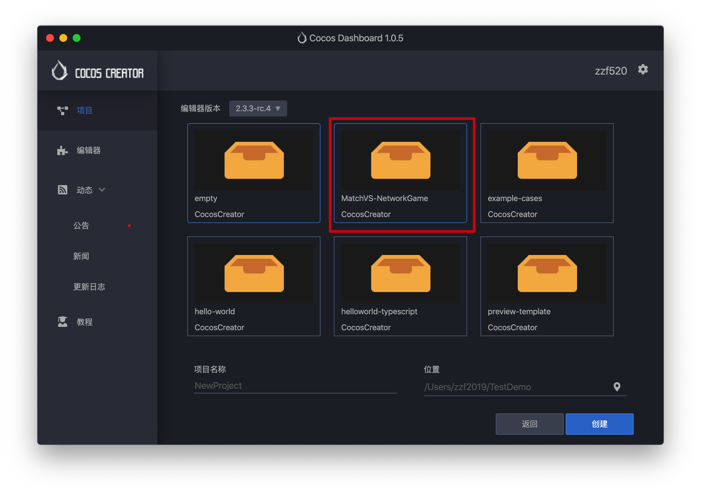The image size is (701, 494).
Task: Select the MatchVS-NetworkGame template
Action: (x=400, y=173)
